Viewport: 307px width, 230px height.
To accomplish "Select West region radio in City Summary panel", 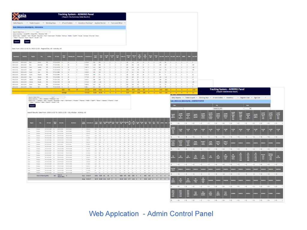I will click(14, 37).
